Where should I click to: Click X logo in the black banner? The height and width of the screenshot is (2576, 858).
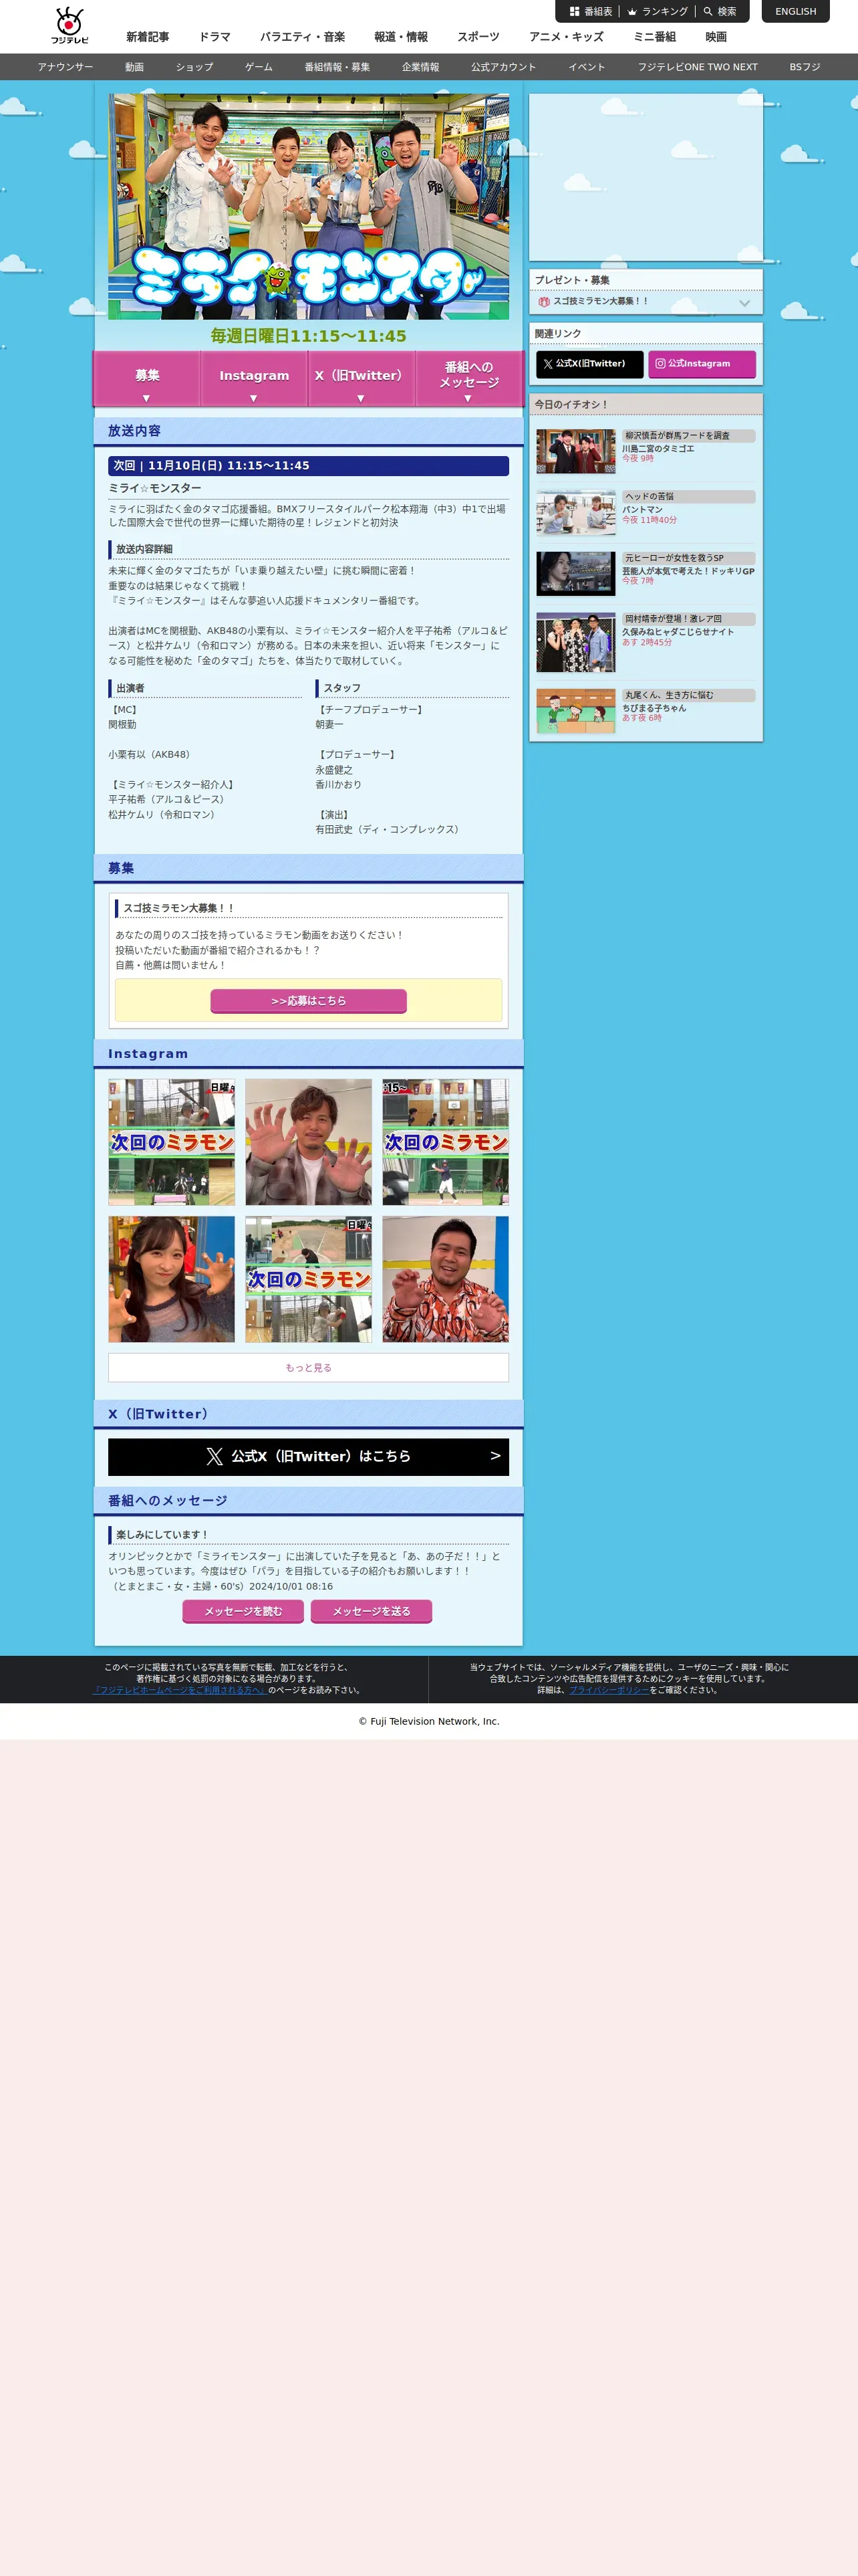[214, 1457]
